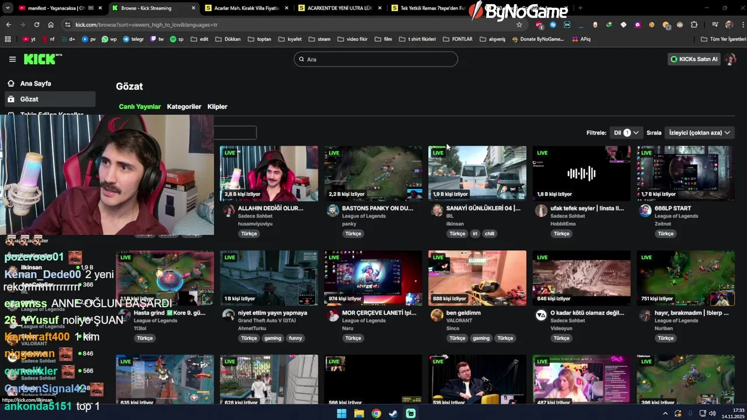Screen dimensions: 747x420
Task: Expand the toptan bookmark folder
Action: click(x=259, y=39)
